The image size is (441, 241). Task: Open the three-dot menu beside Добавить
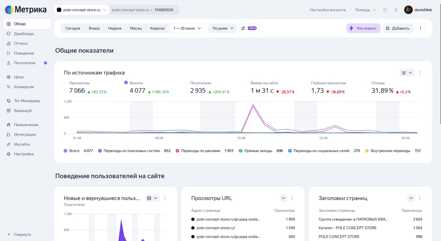point(420,28)
